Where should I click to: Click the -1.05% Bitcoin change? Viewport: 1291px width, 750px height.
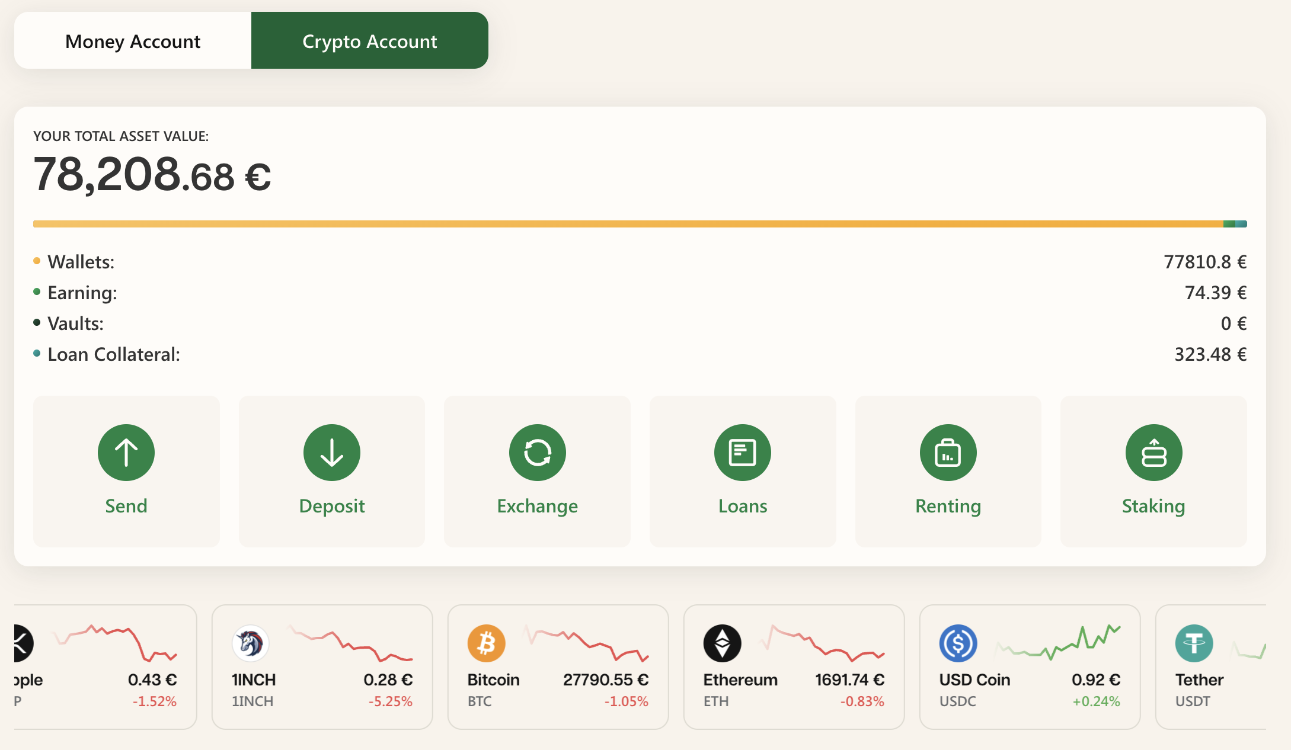tap(626, 701)
